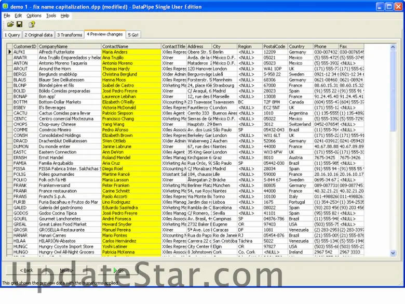
Task: Click the Help question mark toolbar icon
Action: coord(32,24)
